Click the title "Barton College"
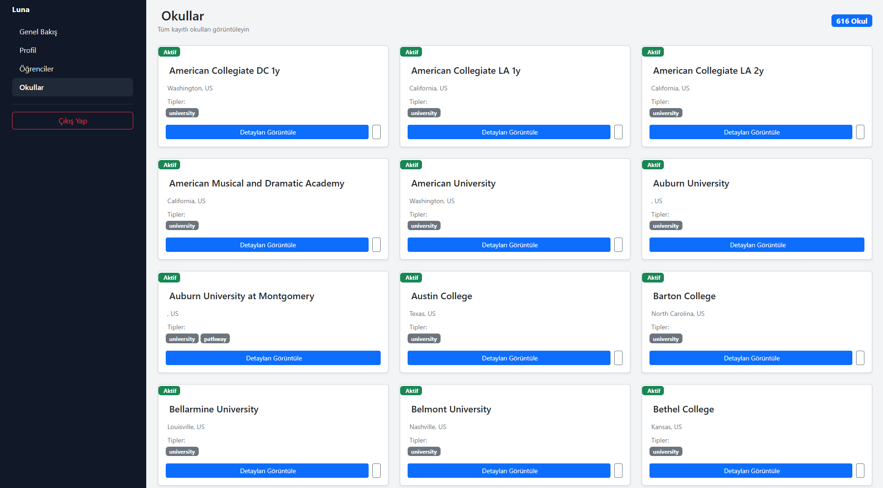This screenshot has width=883, height=488. pos(684,296)
